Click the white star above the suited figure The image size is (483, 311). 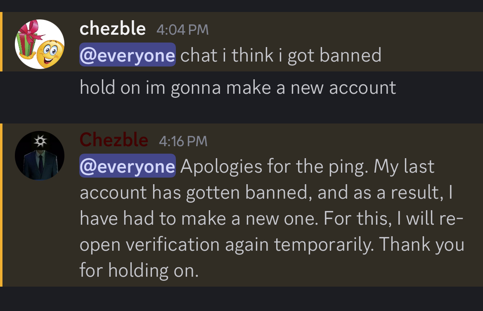point(40,141)
